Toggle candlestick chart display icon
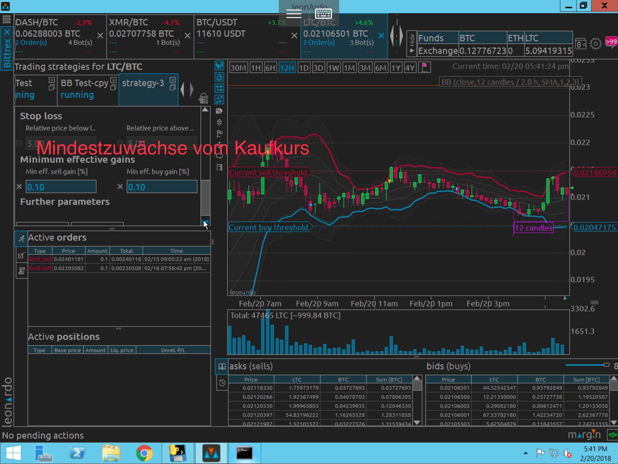618x464 pixels. pyautogui.click(x=219, y=66)
